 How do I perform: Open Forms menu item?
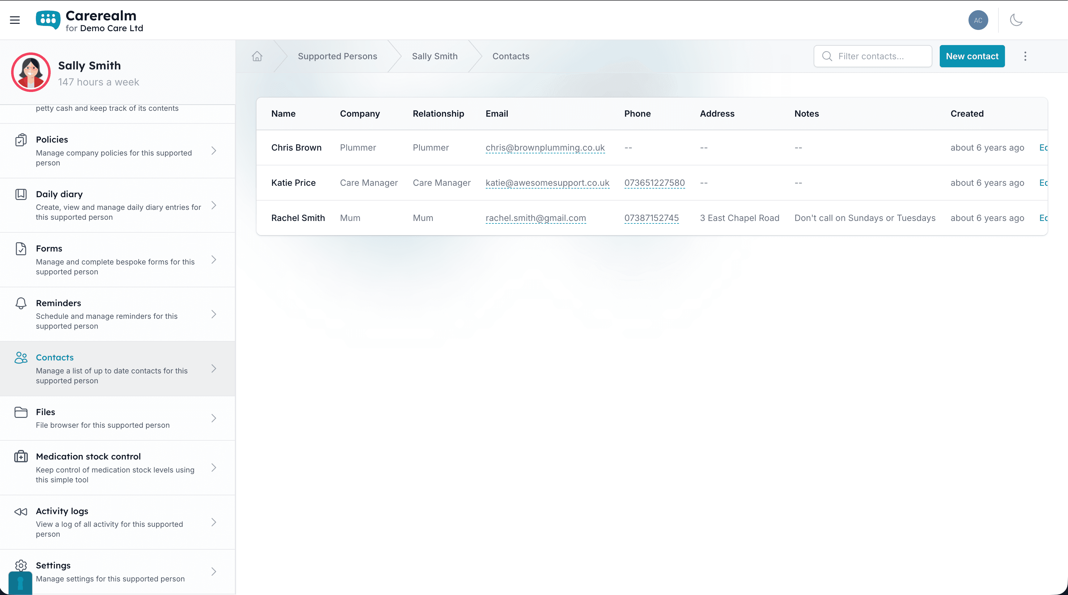point(118,260)
